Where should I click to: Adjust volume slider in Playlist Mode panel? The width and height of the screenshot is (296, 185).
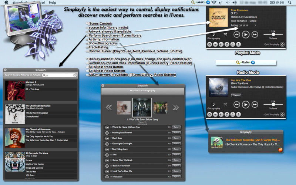coord(273,34)
